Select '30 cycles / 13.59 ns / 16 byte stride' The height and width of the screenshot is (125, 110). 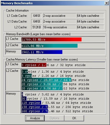55,99
